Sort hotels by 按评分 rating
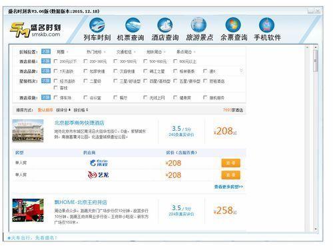 (x=63, y=110)
